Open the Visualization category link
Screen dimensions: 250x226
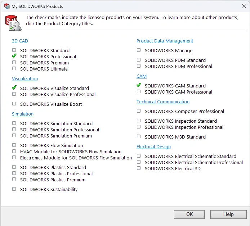pos(25,79)
